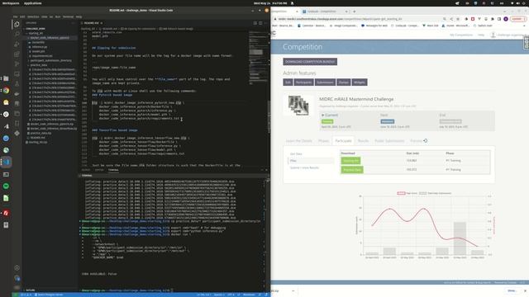529x297 pixels.
Task: Open LibreOffice Calc from the dock
Action: click(x=6, y=198)
